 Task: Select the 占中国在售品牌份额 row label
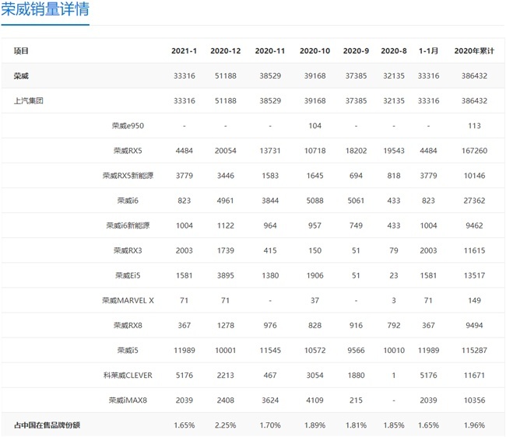tap(47, 425)
